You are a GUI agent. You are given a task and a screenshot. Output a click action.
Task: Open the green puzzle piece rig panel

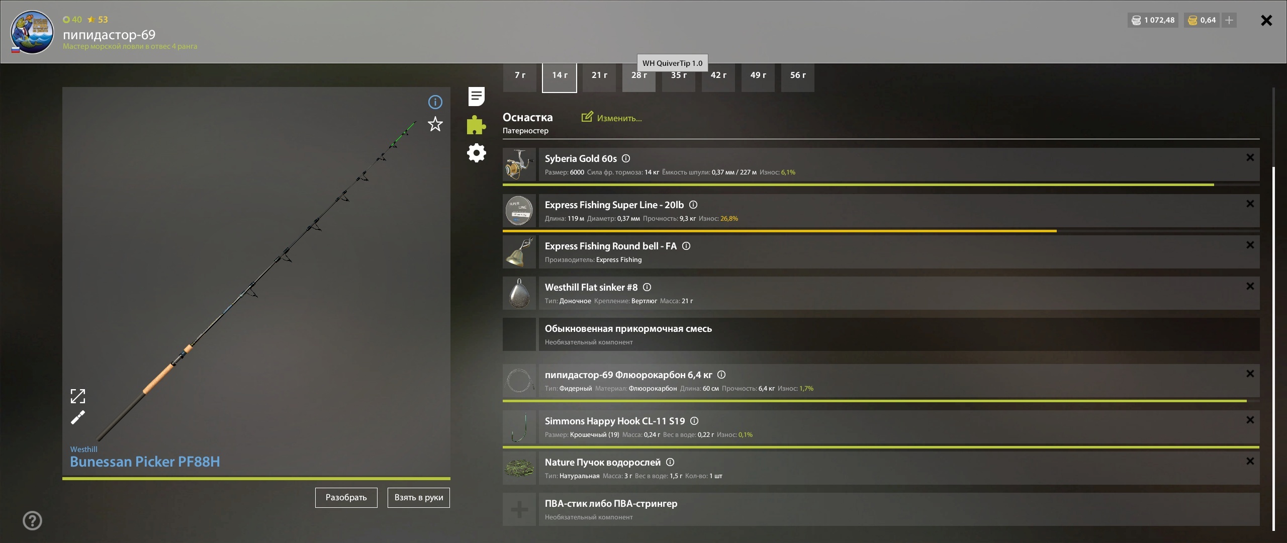click(476, 125)
